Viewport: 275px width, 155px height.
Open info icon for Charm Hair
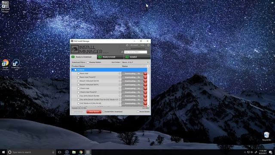(x=120, y=88)
